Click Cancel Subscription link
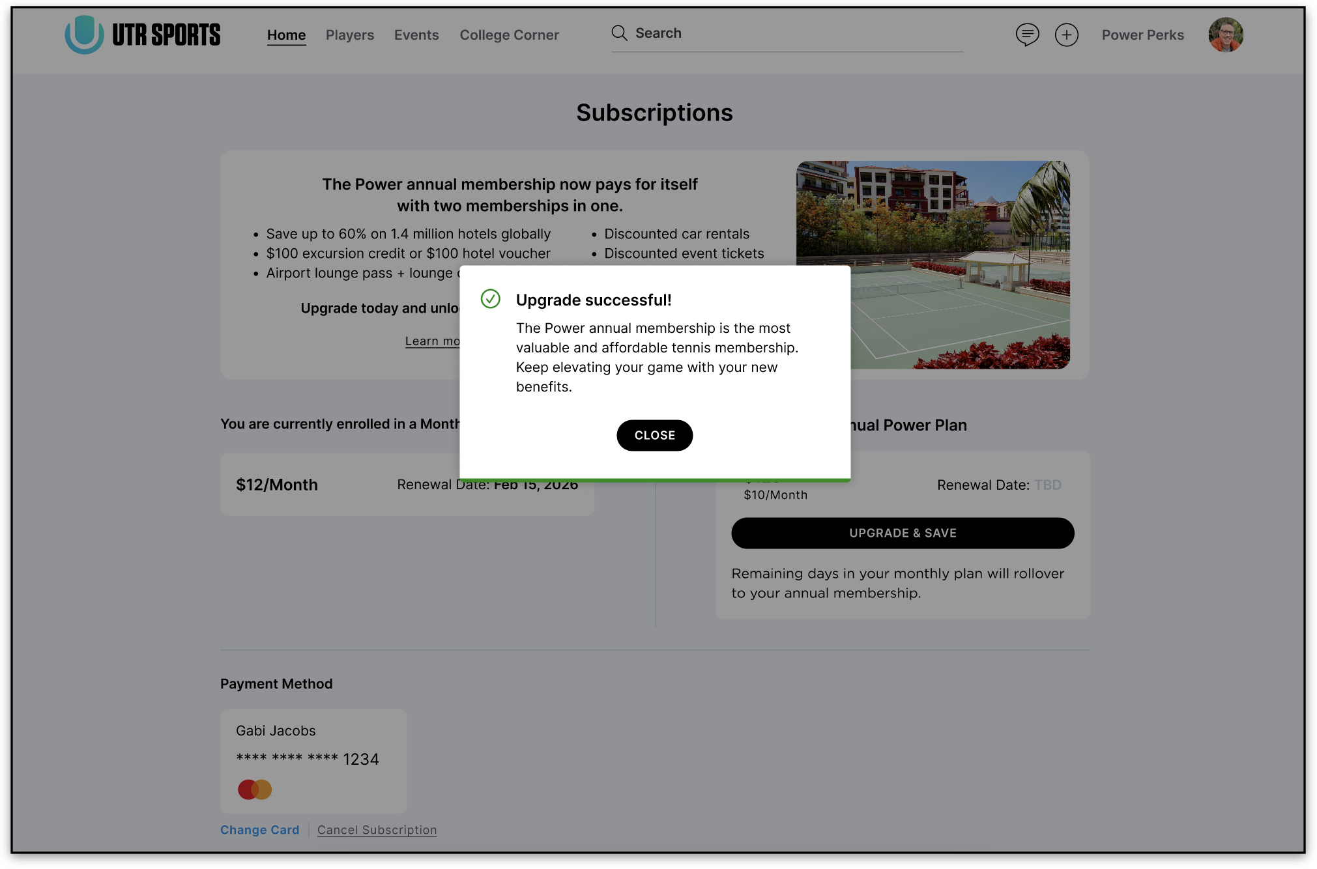The height and width of the screenshot is (869, 1317). (x=377, y=830)
